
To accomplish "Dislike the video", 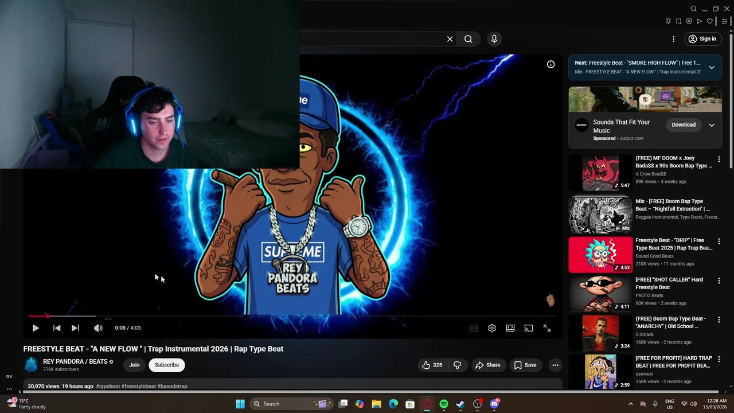I will pyautogui.click(x=457, y=365).
